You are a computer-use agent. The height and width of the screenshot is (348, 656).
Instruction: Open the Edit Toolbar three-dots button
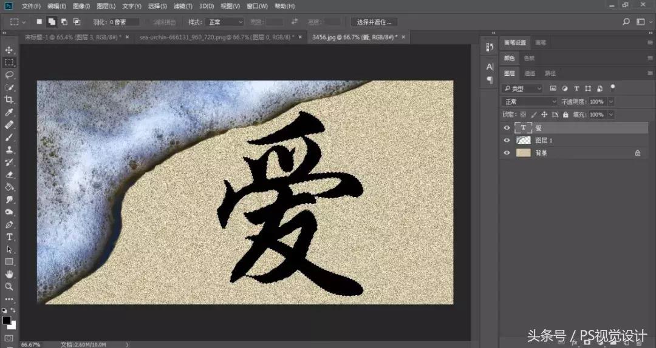[9, 299]
